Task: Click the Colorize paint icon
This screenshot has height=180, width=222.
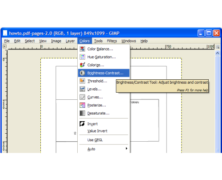Action: click(x=82, y=65)
